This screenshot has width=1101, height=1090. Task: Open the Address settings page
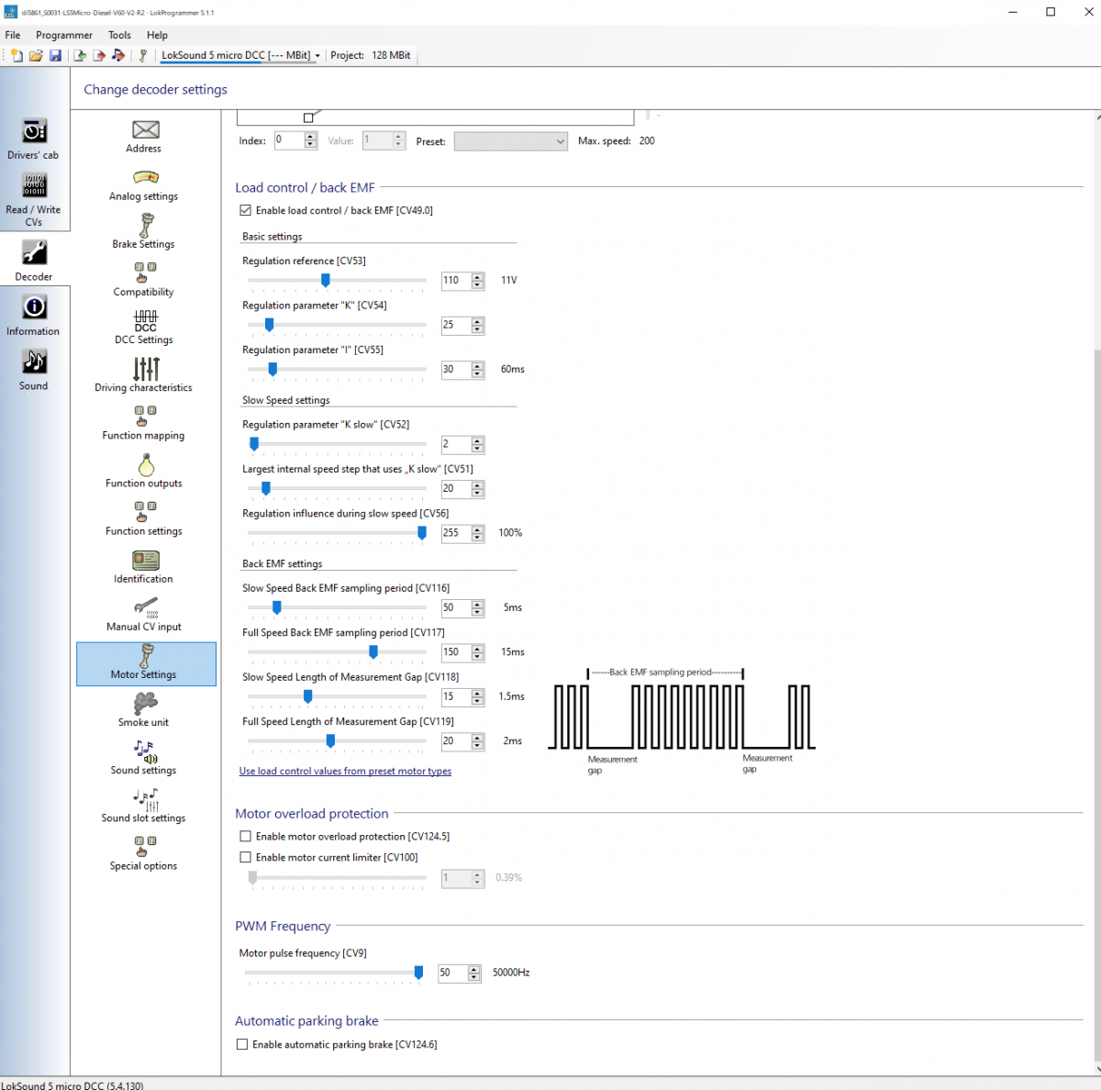coord(144,137)
